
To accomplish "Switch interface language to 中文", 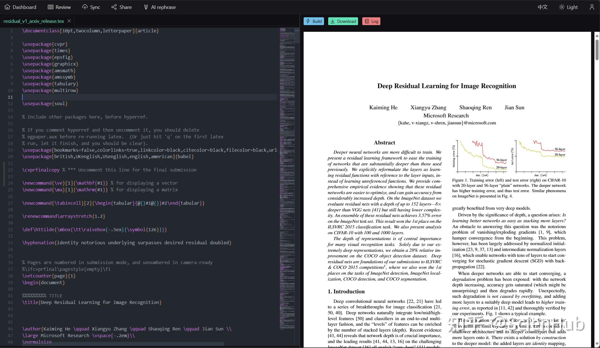I will tap(543, 7).
